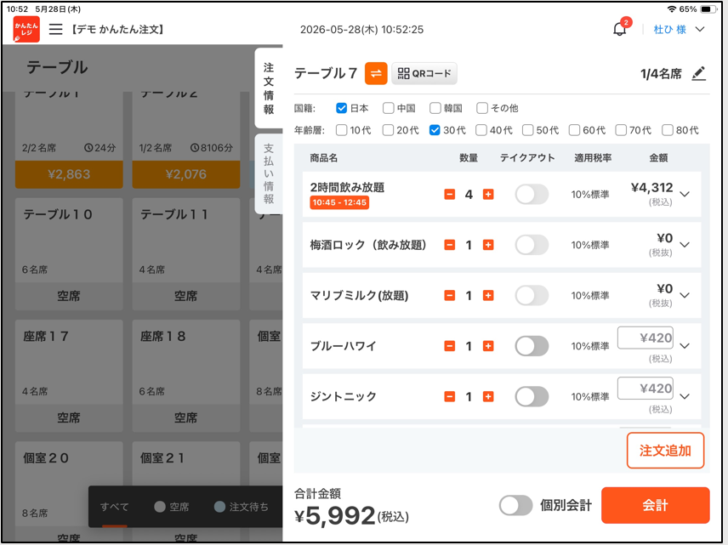
Task: Decrease 2時間飲み放題 quantity
Action: pyautogui.click(x=449, y=194)
